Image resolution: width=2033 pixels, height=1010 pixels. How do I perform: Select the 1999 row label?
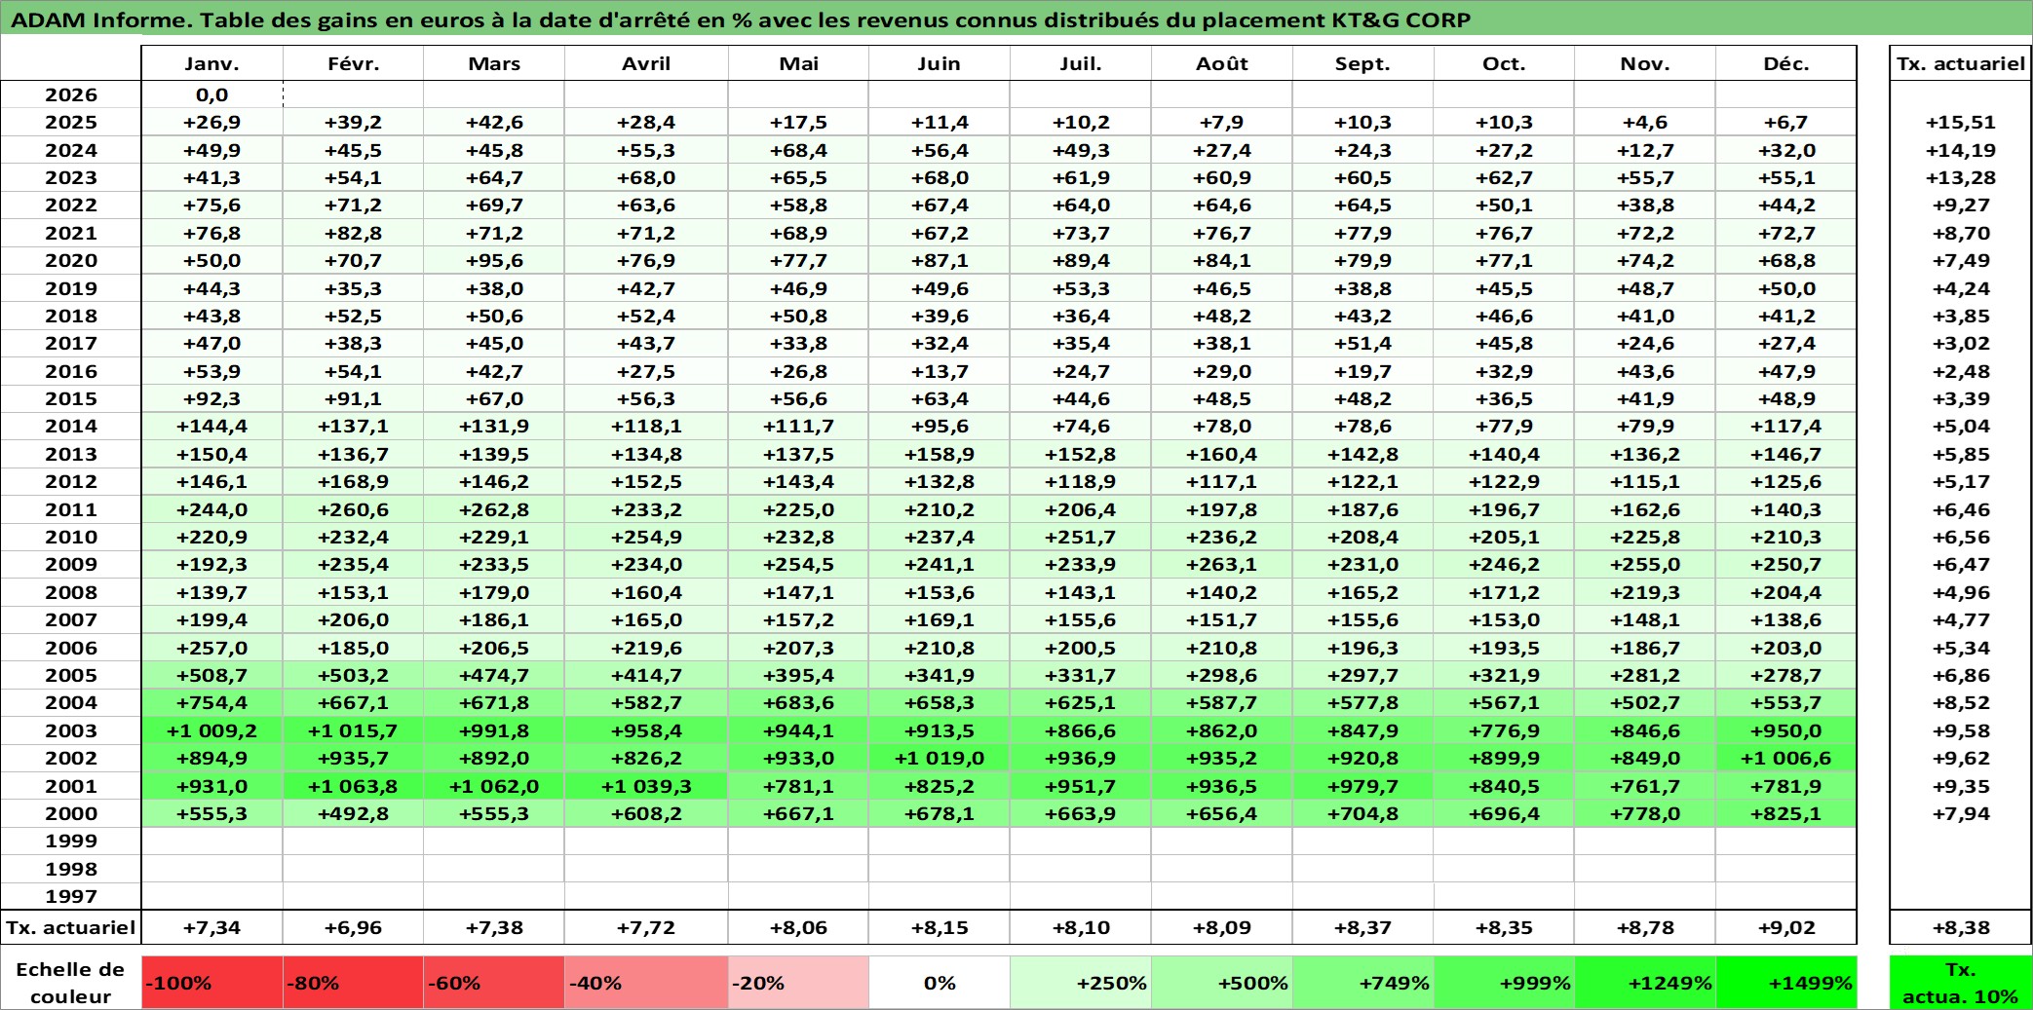pyautogui.click(x=71, y=841)
